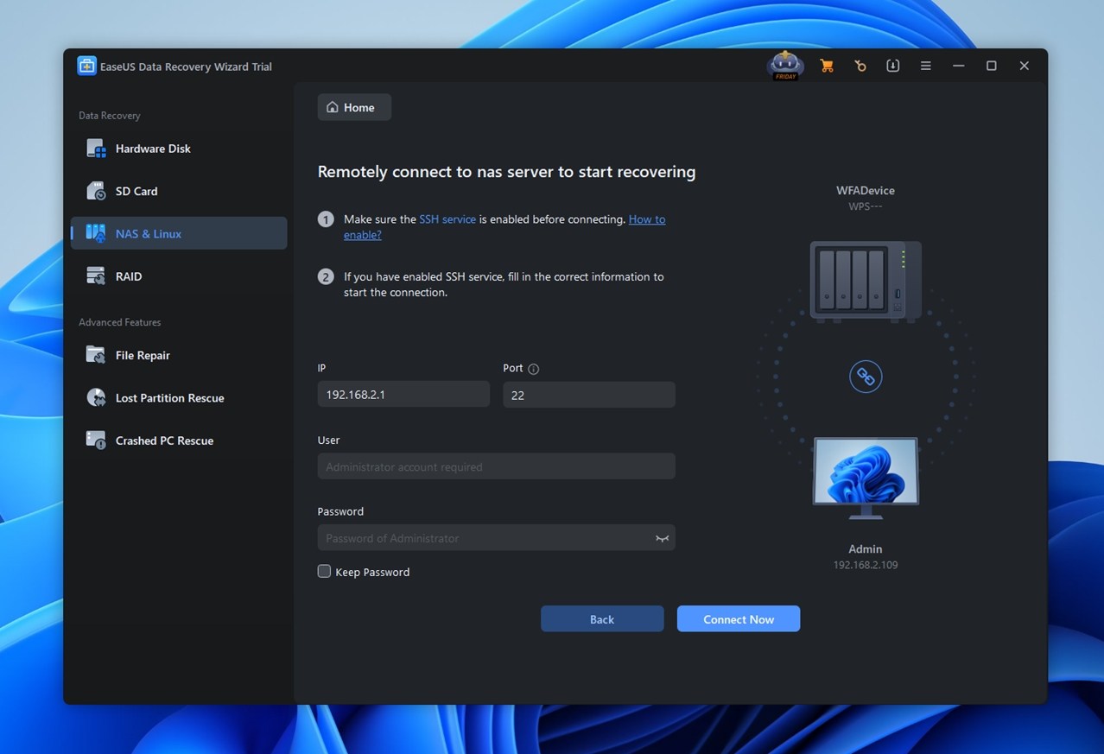
Task: Open the FRIDAY assistant robot icon
Action: pyautogui.click(x=785, y=65)
